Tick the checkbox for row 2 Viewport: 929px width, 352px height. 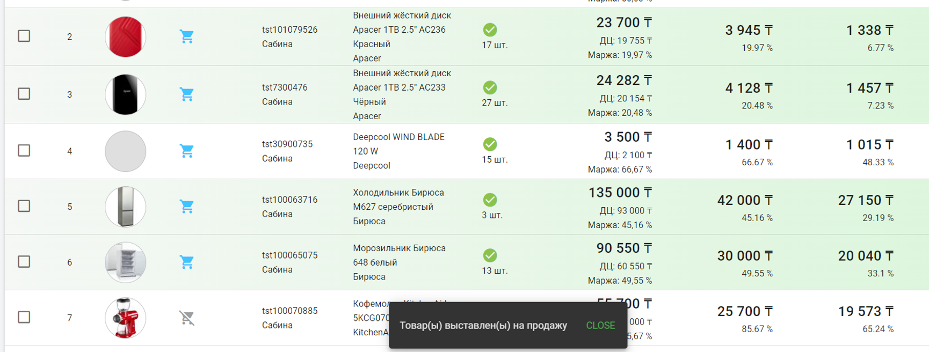point(24,36)
